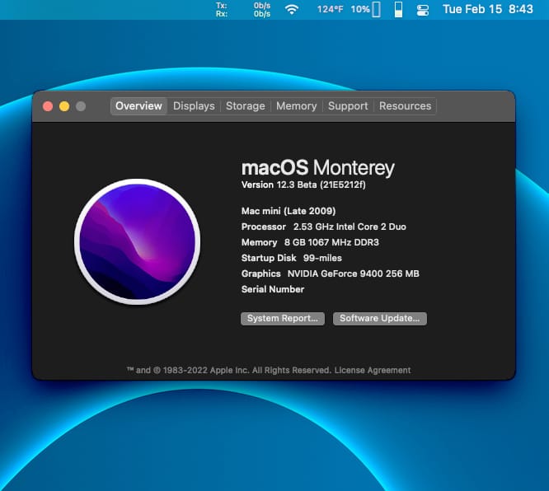This screenshot has width=549, height=491.
Task: Open the Support tab
Action: click(348, 106)
